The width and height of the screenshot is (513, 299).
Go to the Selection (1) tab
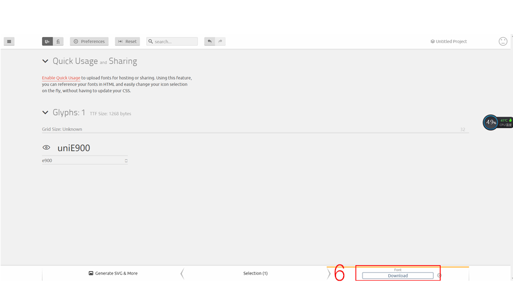[x=255, y=273]
